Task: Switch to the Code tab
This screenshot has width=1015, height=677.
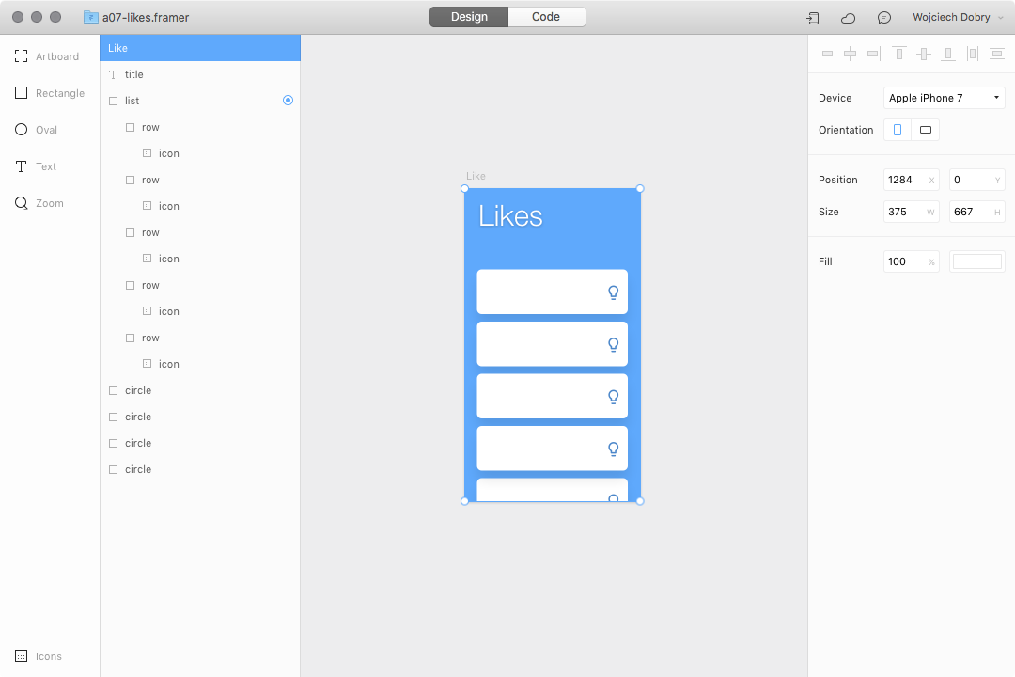Action: coord(547,16)
